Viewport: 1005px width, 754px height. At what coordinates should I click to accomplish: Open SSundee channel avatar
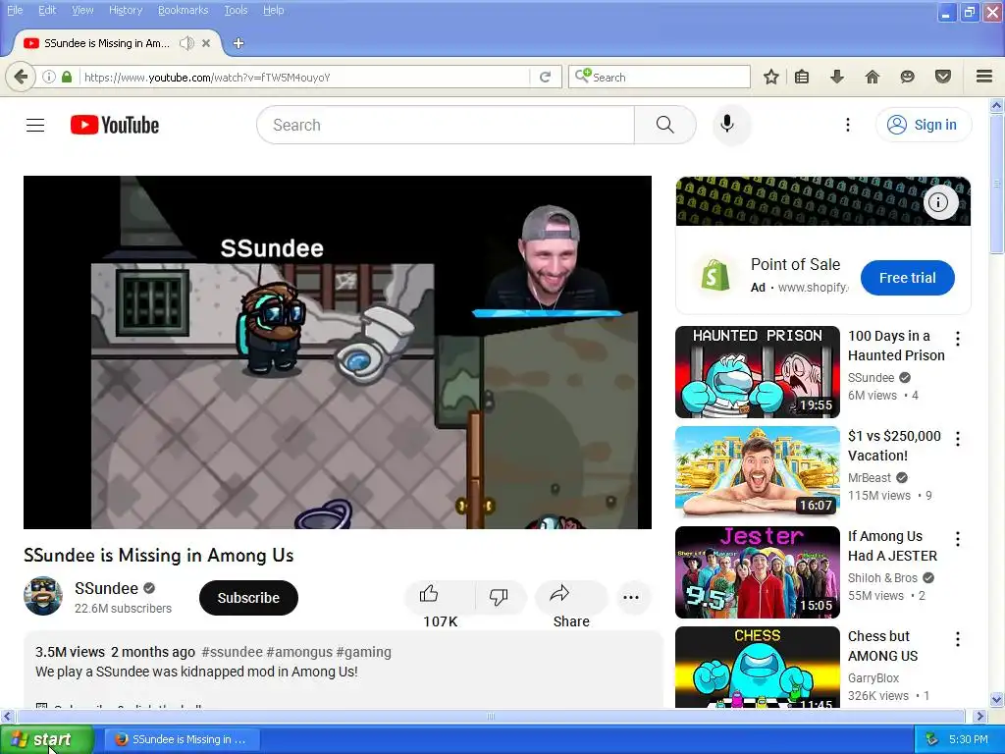click(43, 596)
